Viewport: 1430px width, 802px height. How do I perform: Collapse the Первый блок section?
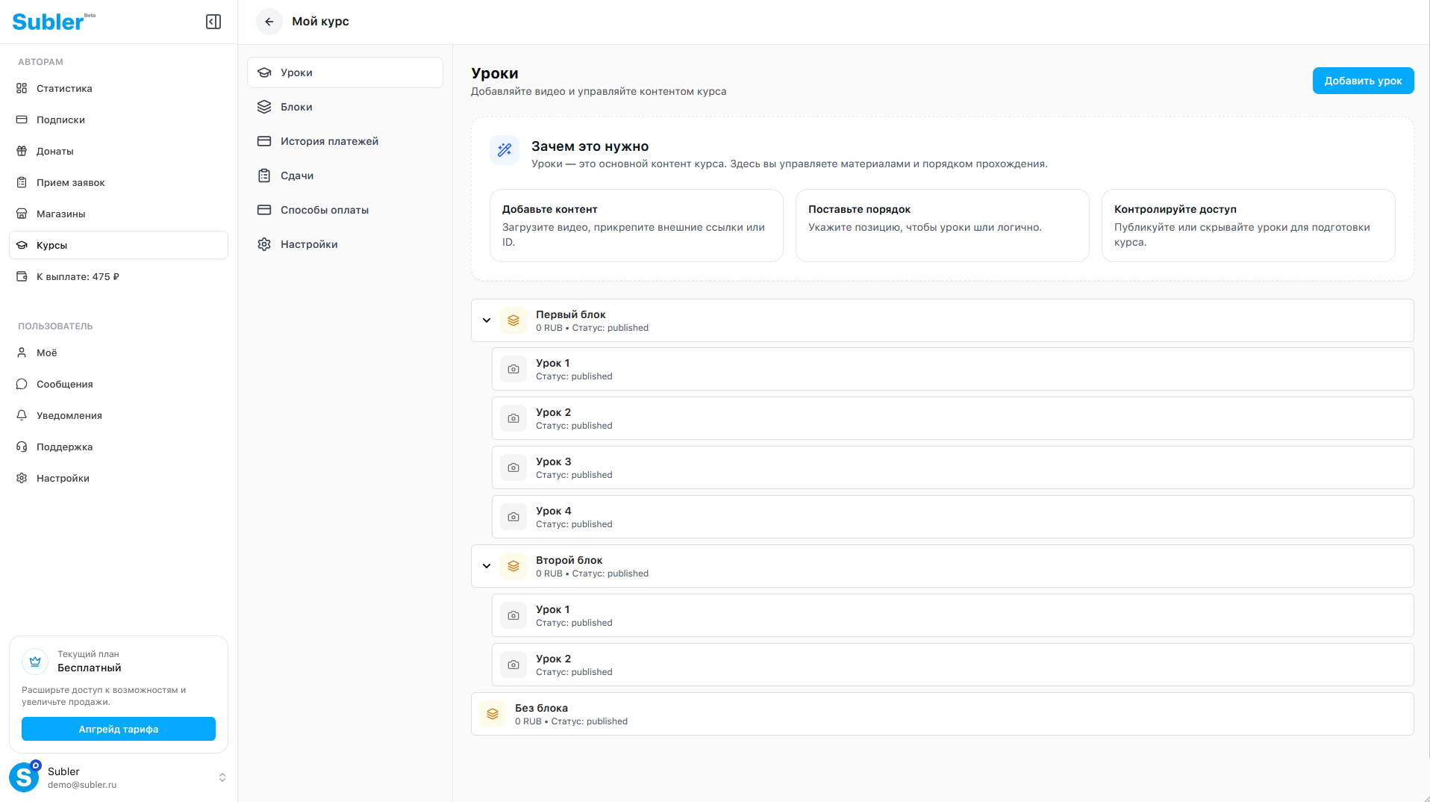click(487, 320)
